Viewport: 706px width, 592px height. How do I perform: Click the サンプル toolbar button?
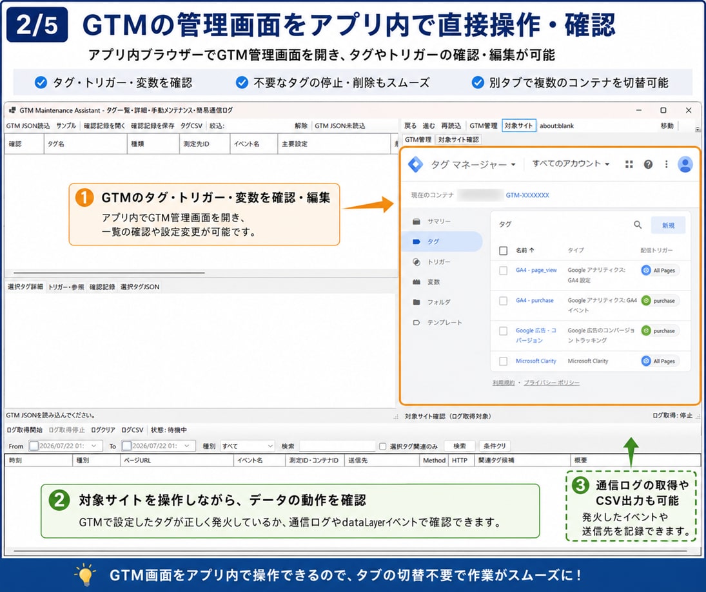(x=66, y=126)
